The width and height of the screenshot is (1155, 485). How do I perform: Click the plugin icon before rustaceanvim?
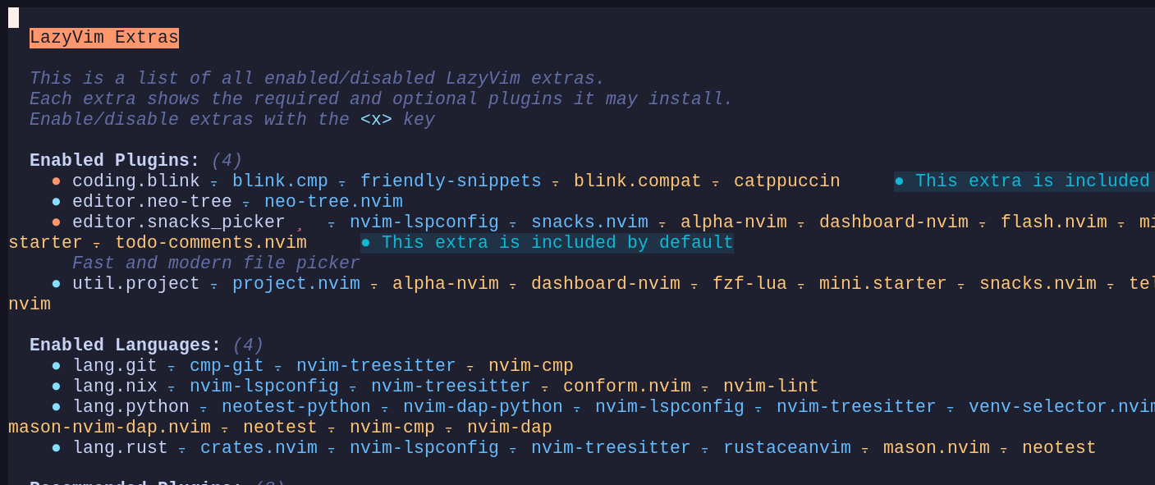click(705, 450)
